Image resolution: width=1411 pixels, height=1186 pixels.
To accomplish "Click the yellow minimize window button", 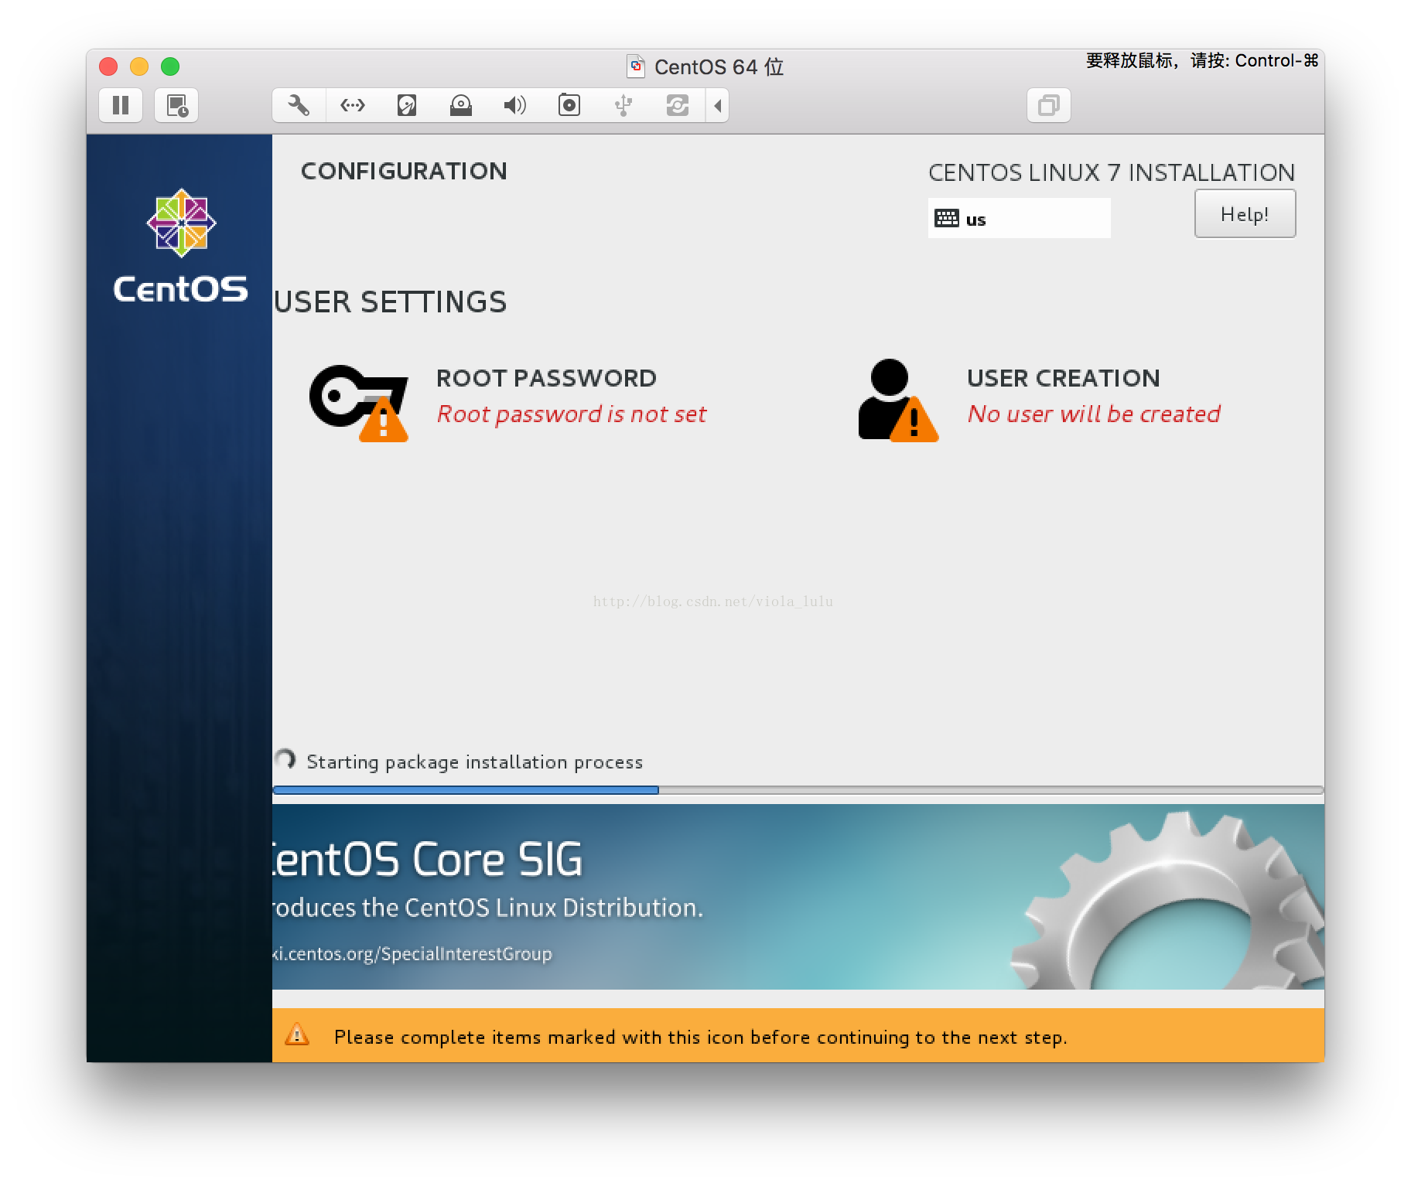I will [139, 66].
